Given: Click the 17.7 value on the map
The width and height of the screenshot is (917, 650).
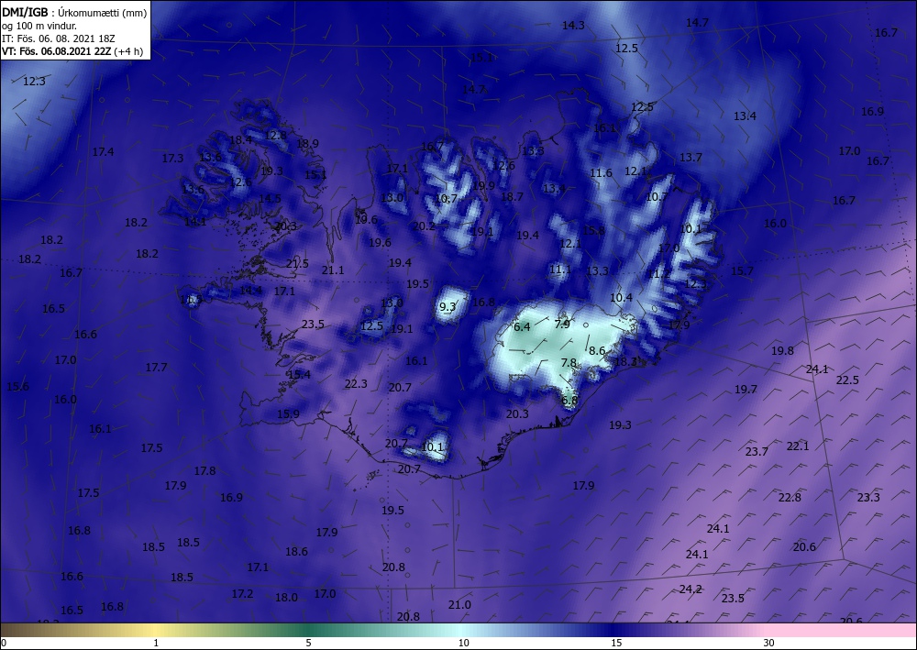Looking at the screenshot, I should (x=156, y=367).
